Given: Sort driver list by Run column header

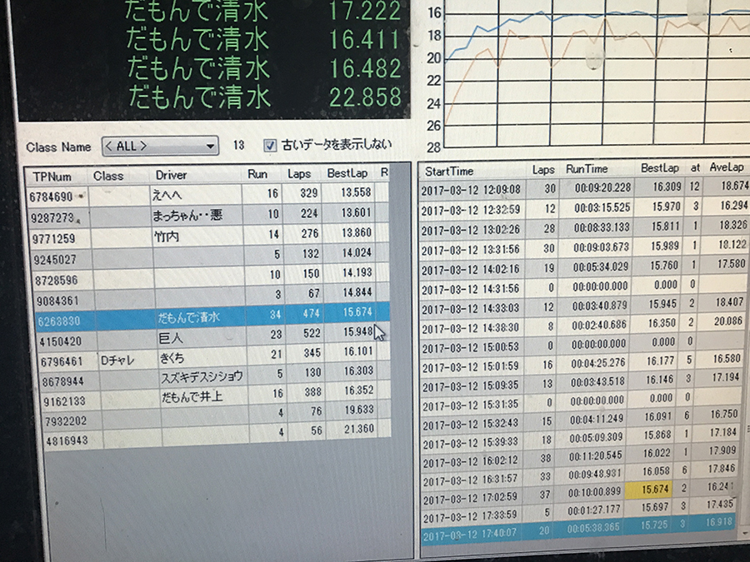Looking at the screenshot, I should pos(257,174).
